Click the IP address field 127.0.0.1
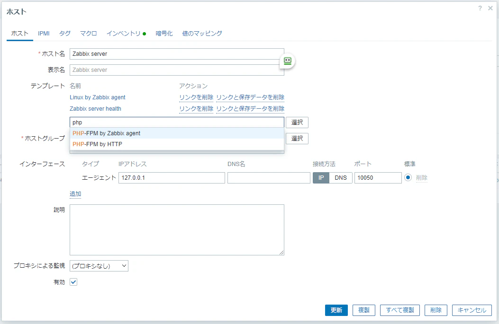This screenshot has width=499, height=324. [172, 178]
